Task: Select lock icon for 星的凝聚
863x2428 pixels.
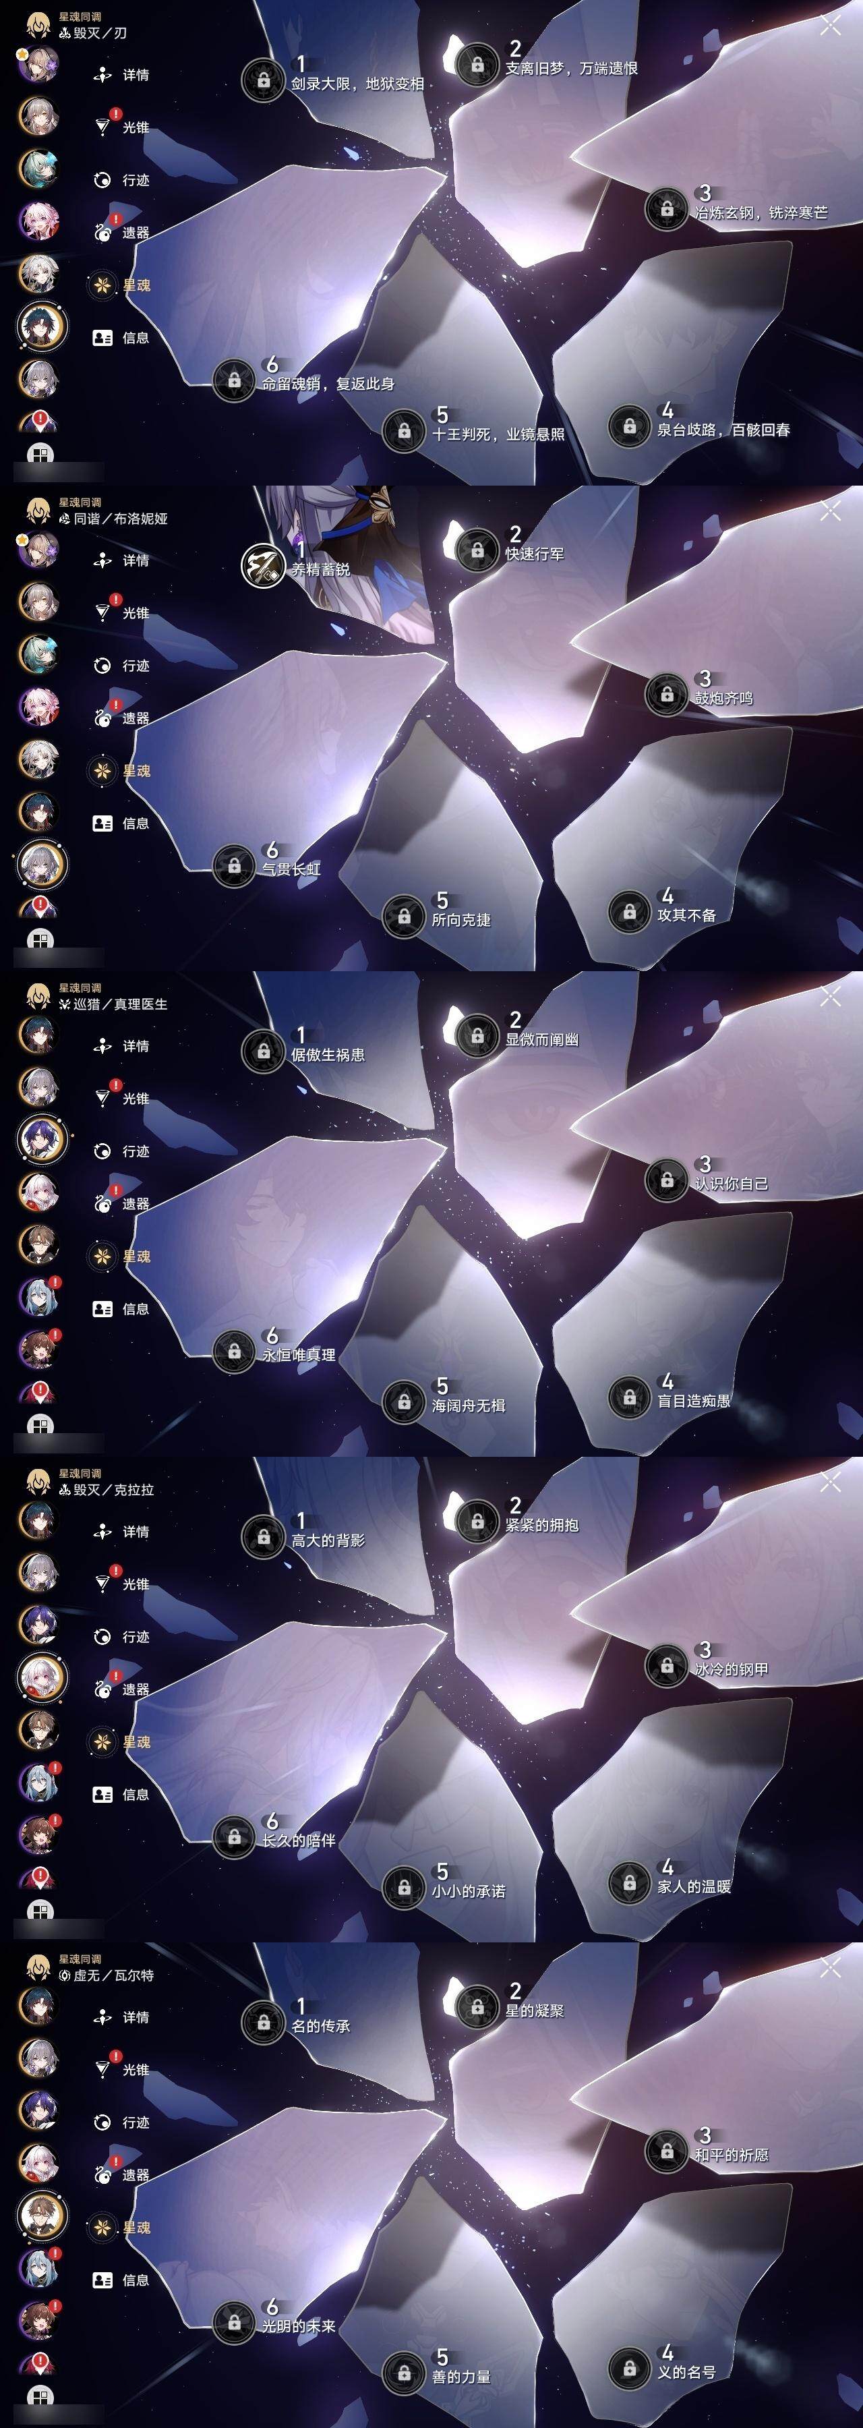Action: (477, 2006)
